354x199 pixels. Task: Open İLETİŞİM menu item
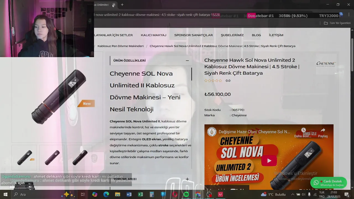(x=276, y=35)
